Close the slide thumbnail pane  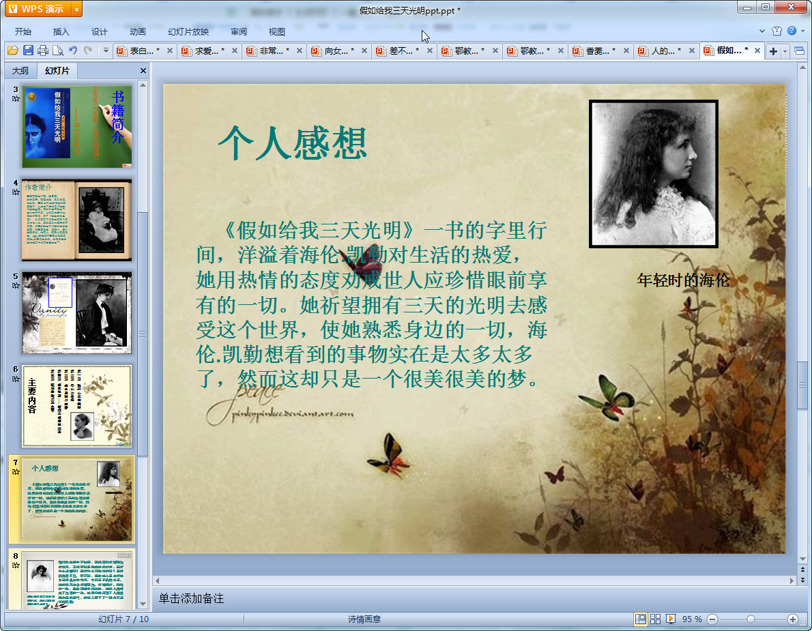pos(143,70)
